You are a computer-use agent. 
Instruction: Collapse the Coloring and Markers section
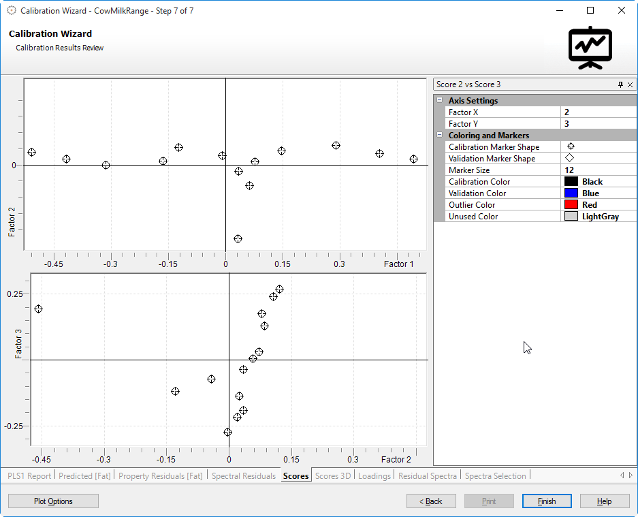point(440,136)
